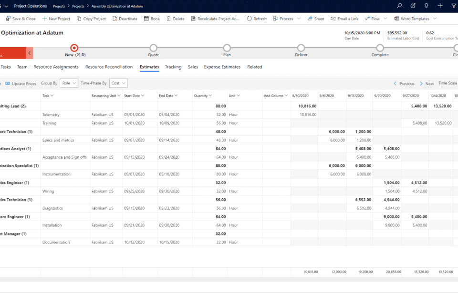Click Delete trash command
Screen dimensions: 458x305
click(x=175, y=19)
